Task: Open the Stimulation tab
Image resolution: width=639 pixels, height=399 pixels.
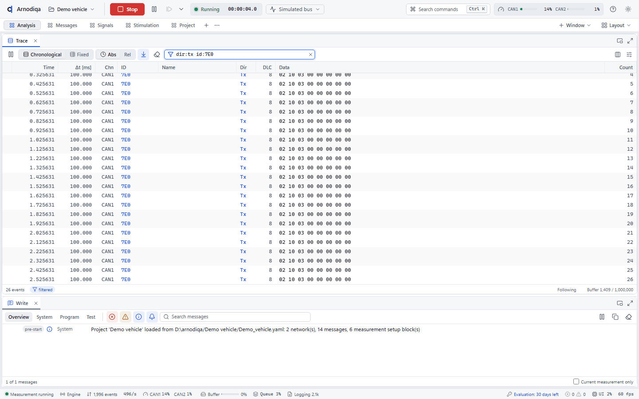Action: (142, 25)
